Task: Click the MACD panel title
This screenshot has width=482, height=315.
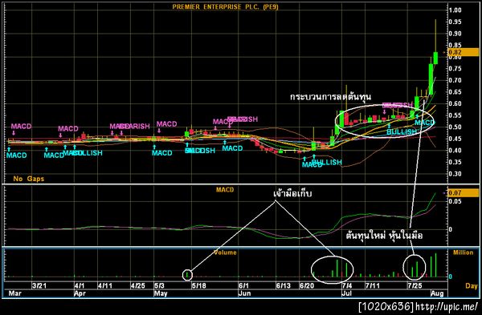Action: point(225,190)
